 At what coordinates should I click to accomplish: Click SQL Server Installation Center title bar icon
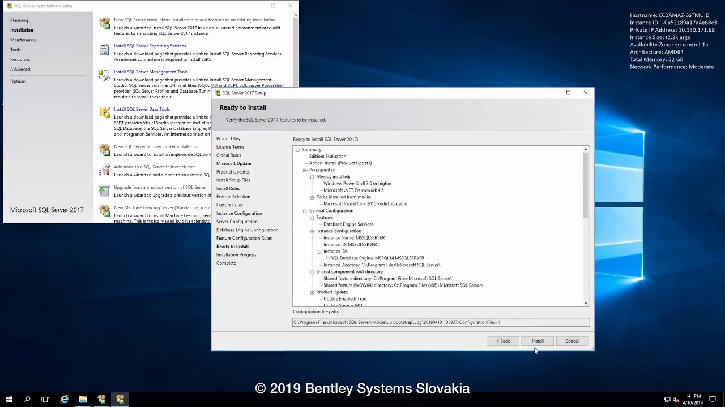click(x=9, y=6)
